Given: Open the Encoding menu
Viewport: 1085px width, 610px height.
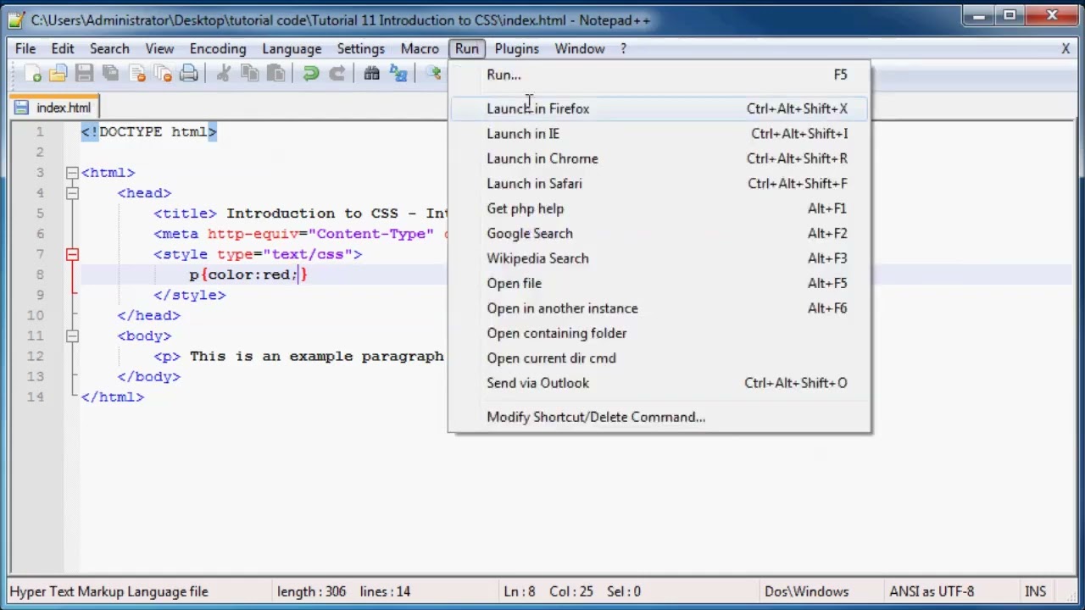Looking at the screenshot, I should click(218, 49).
